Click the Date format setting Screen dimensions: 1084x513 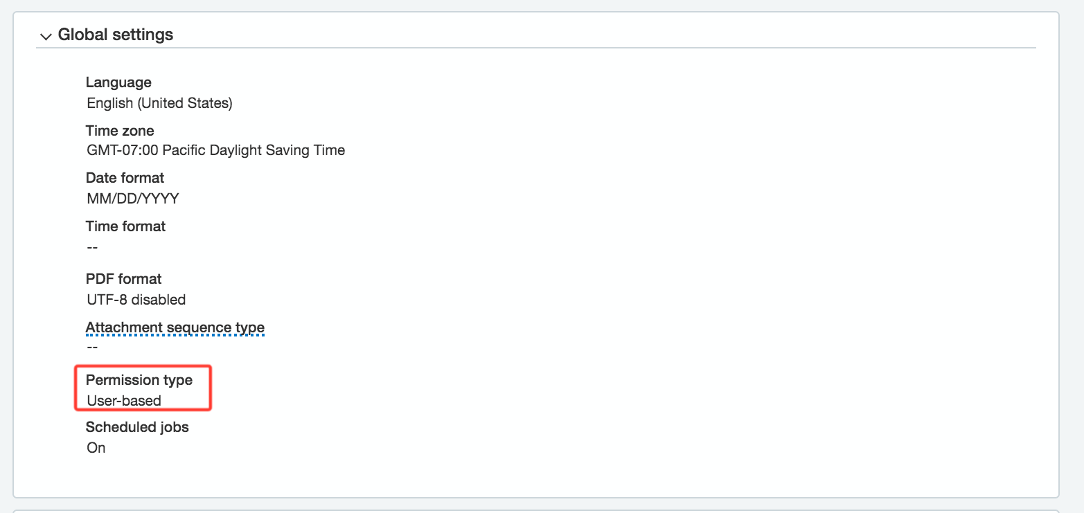click(125, 178)
